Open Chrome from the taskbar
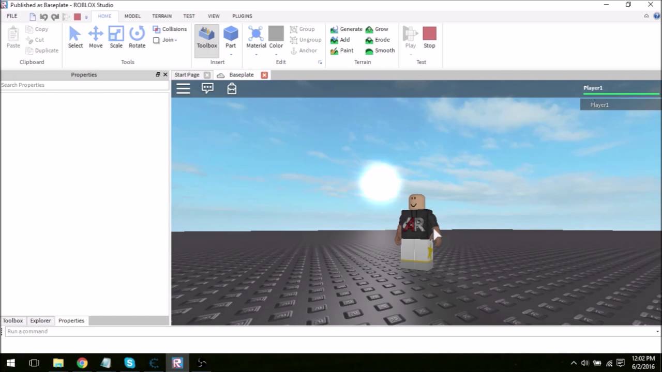The image size is (662, 372). [x=82, y=363]
